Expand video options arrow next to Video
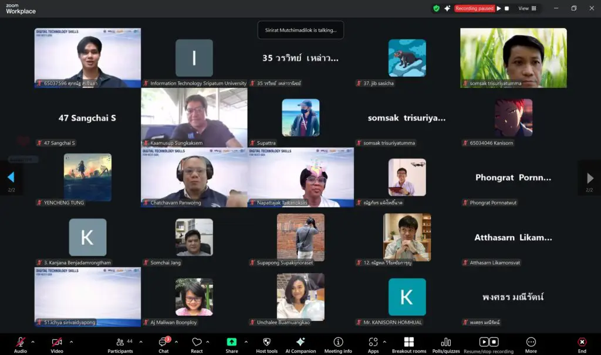The height and width of the screenshot is (355, 601). tap(71, 342)
